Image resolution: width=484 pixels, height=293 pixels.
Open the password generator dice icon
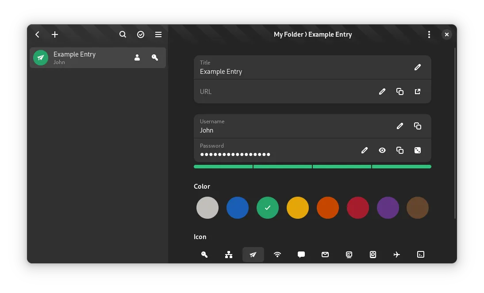418,150
